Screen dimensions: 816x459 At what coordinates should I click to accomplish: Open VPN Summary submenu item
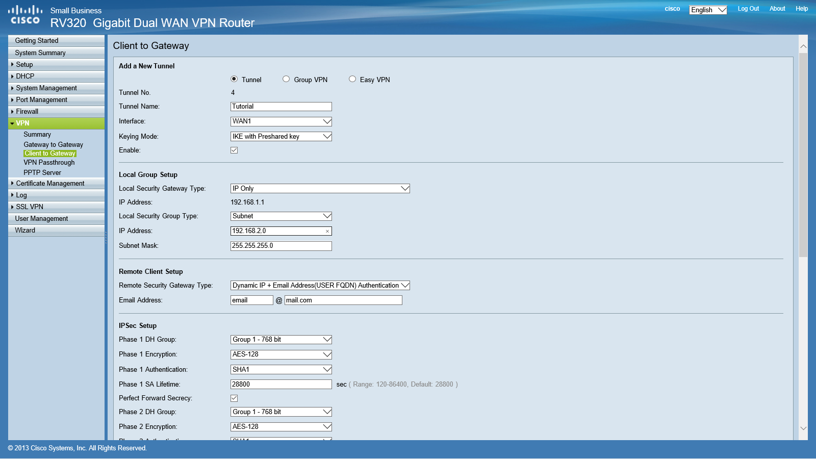tap(37, 135)
